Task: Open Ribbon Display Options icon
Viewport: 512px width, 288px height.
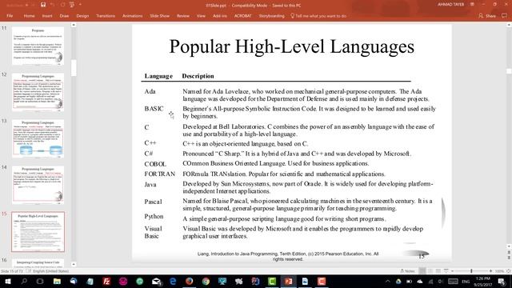Action: click(x=472, y=5)
